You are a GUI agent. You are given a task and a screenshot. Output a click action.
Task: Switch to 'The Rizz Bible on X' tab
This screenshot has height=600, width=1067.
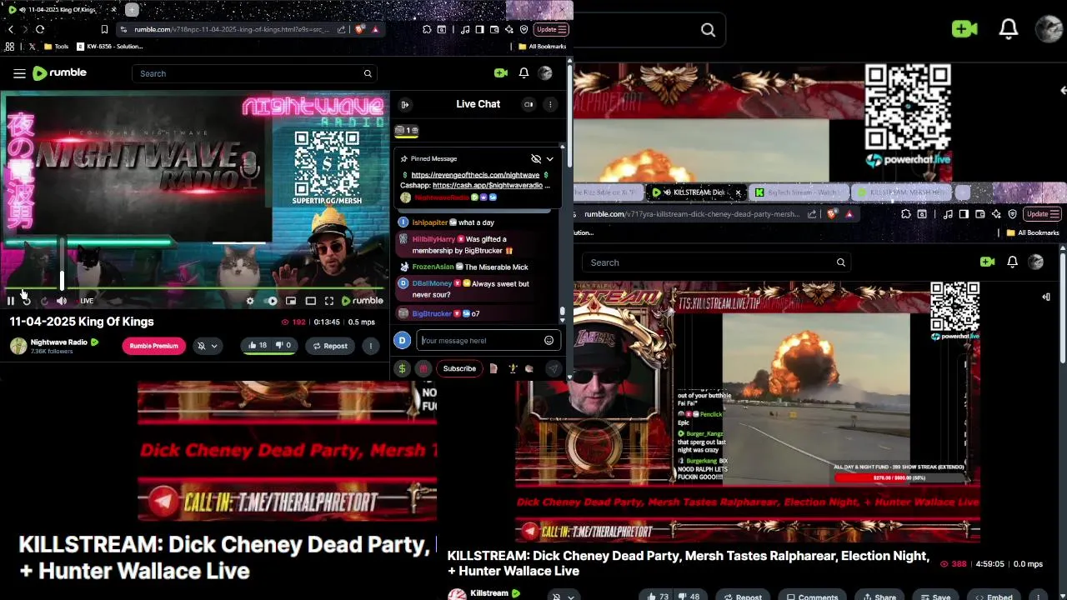point(609,192)
